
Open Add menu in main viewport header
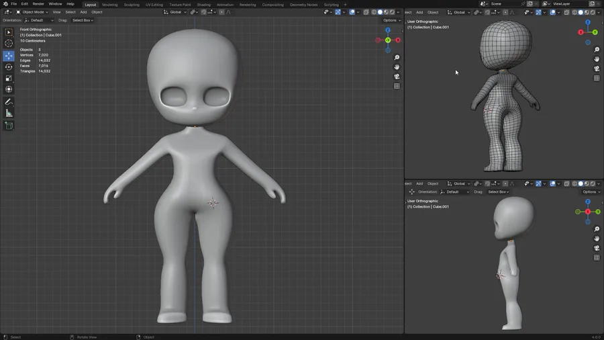[83, 12]
